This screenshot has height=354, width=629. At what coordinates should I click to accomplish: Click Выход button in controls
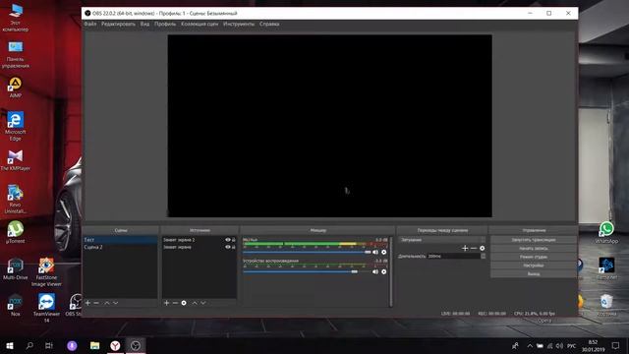coord(534,273)
